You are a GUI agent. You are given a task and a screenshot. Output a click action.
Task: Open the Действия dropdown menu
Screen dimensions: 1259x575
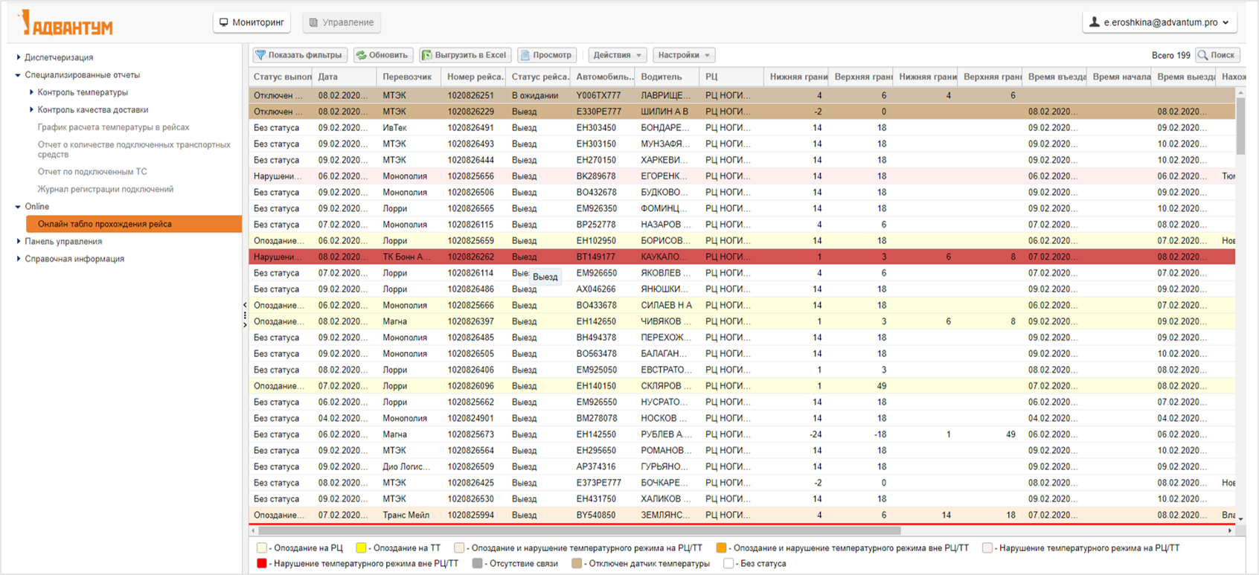coord(617,55)
